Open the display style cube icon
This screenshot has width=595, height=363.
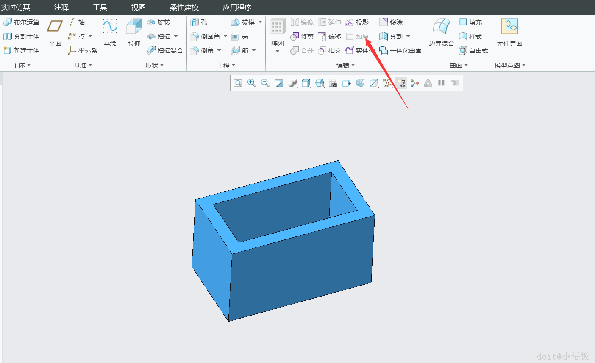tap(306, 83)
